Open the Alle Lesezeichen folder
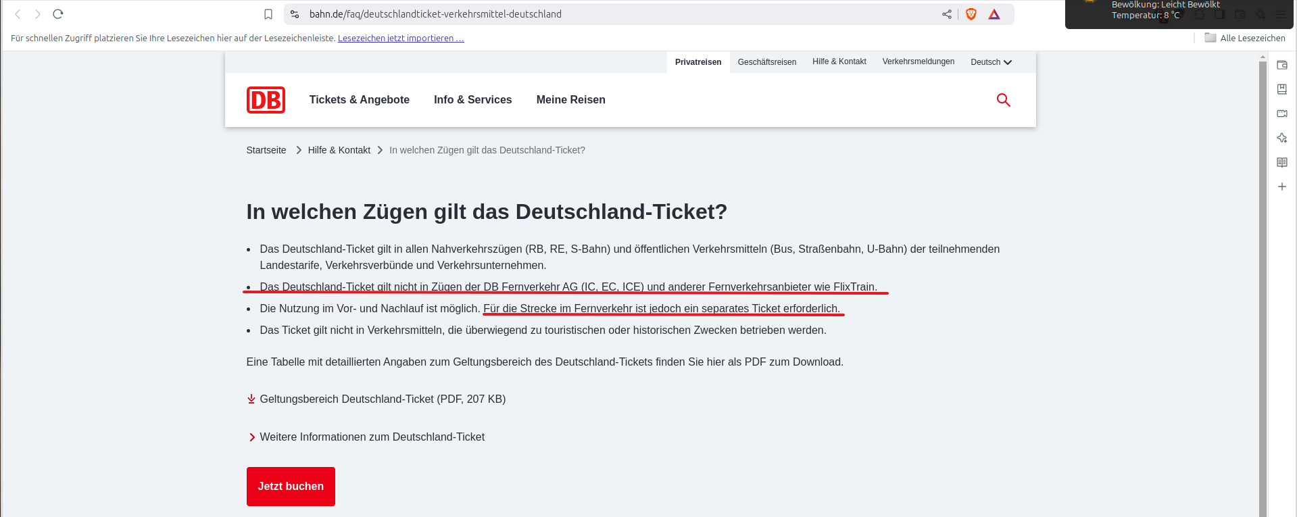 1245,38
